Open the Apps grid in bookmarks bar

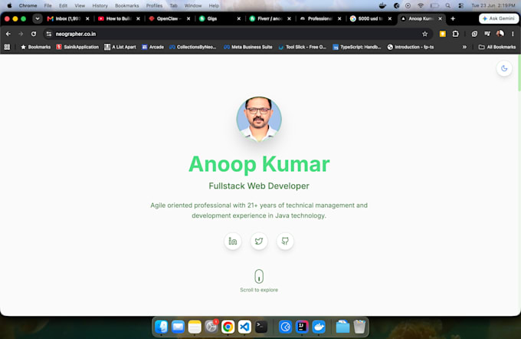(x=7, y=47)
